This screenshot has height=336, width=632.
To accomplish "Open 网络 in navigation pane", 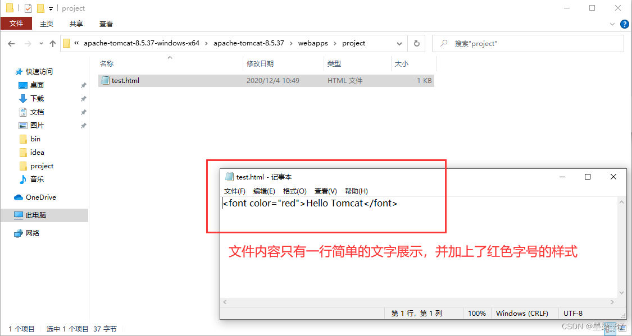I will 32,233.
